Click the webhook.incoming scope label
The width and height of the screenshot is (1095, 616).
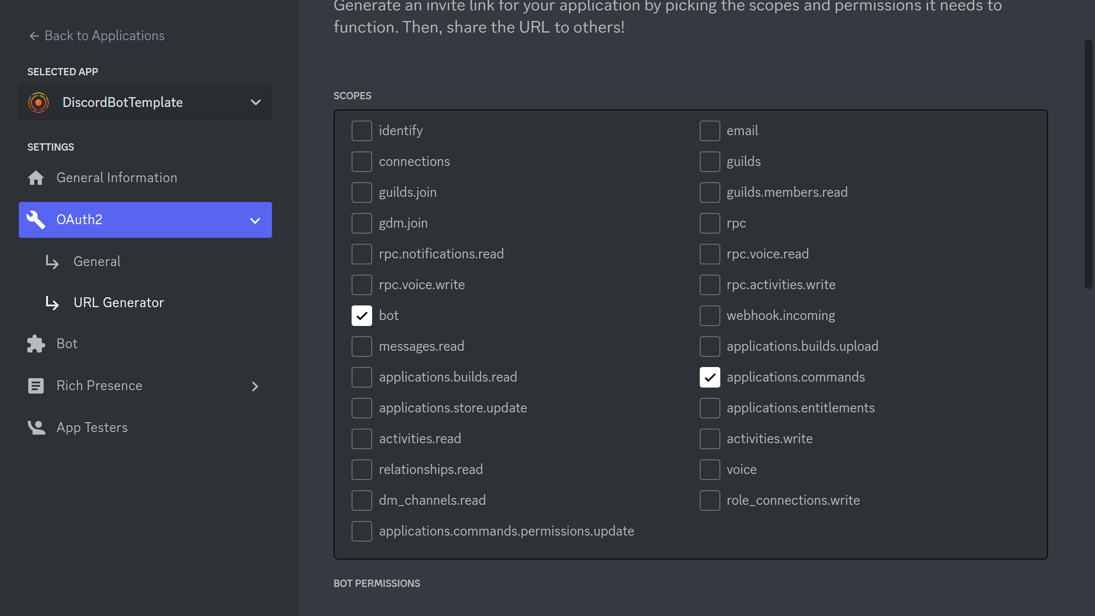(x=781, y=316)
